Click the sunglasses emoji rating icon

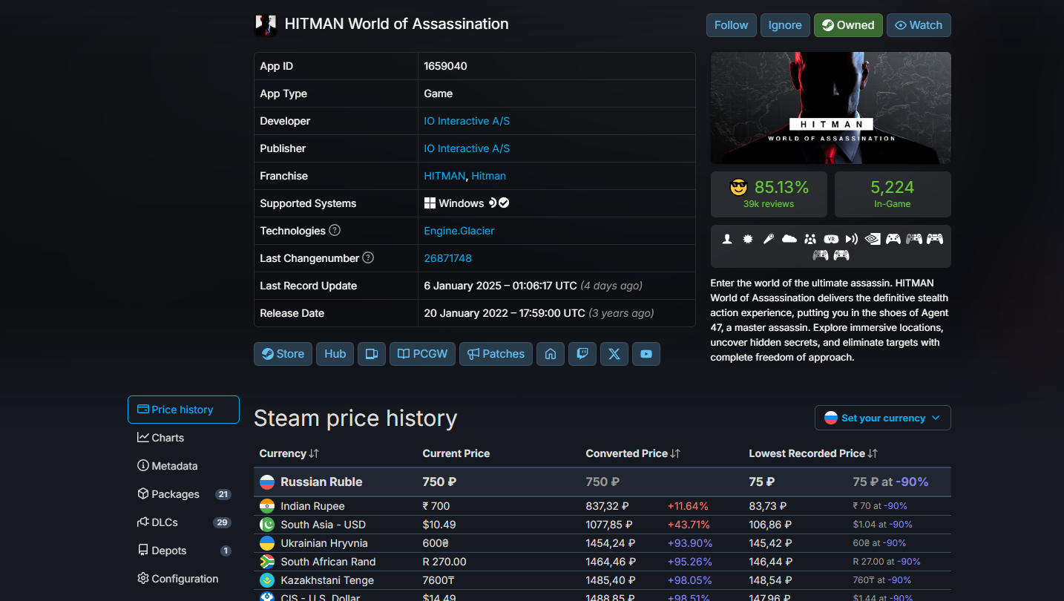[x=738, y=187]
